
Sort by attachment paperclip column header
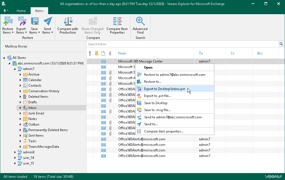coord(110,53)
